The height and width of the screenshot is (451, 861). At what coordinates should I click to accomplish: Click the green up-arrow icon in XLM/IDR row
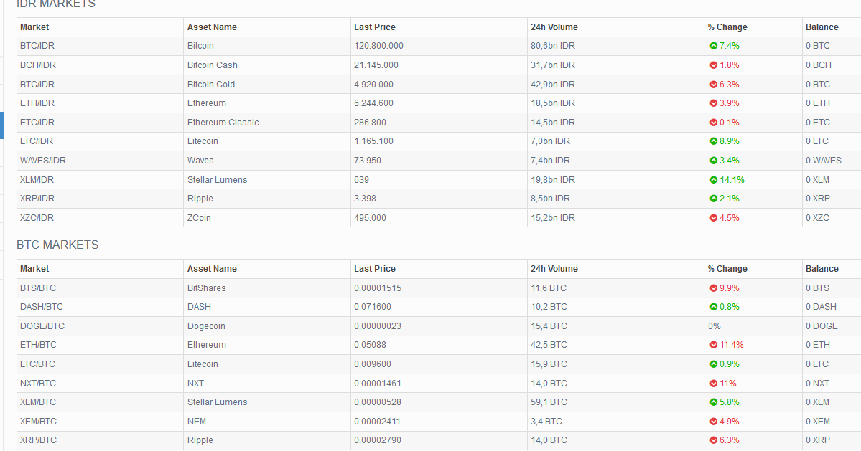tap(713, 180)
